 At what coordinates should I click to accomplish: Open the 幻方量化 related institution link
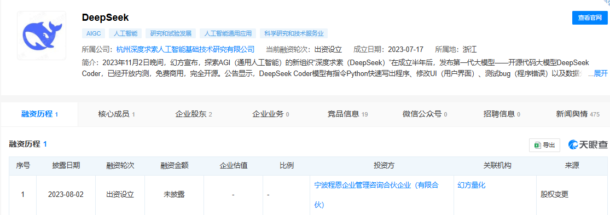(472, 185)
